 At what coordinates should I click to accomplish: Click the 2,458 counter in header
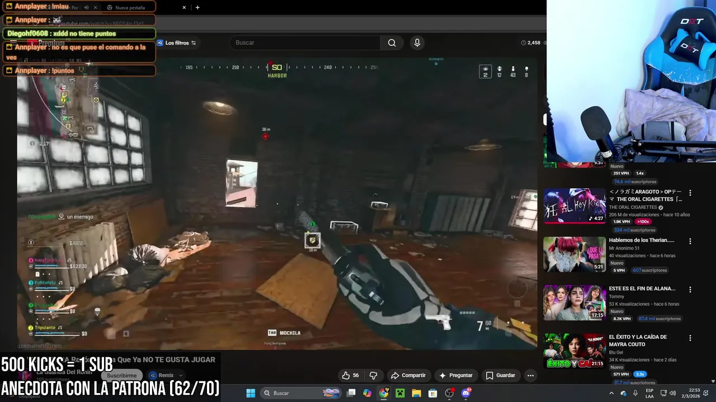coord(530,42)
